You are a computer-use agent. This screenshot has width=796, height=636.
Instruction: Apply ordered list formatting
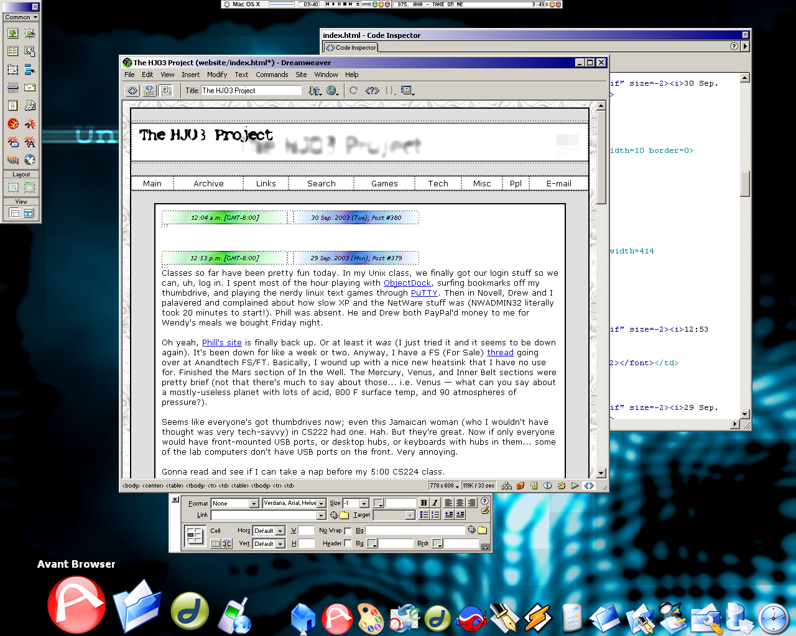[435, 515]
